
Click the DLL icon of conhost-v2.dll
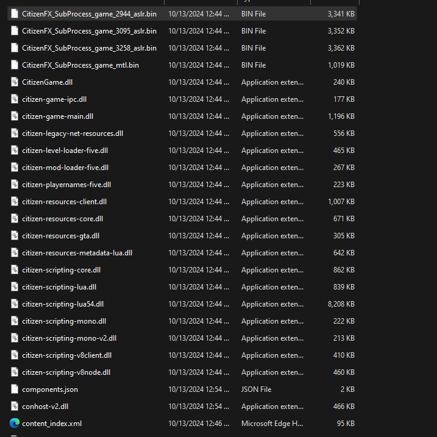(x=15, y=406)
